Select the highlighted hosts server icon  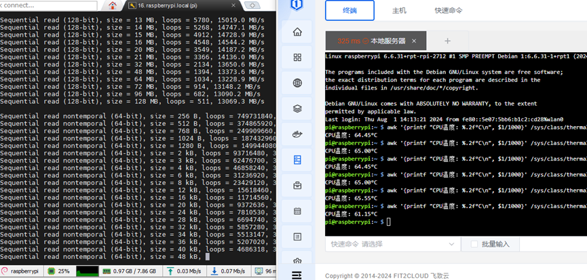pyautogui.click(x=297, y=160)
